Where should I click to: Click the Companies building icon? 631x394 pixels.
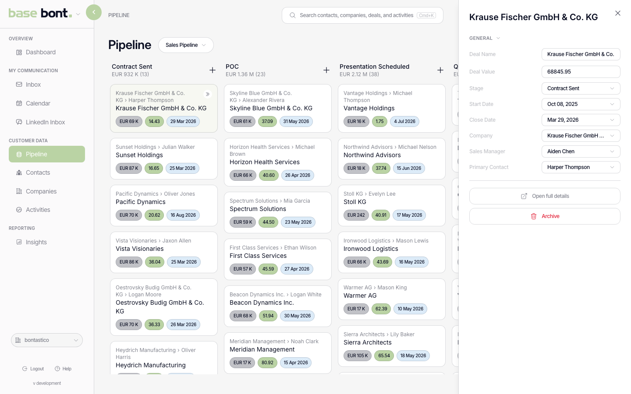[19, 191]
